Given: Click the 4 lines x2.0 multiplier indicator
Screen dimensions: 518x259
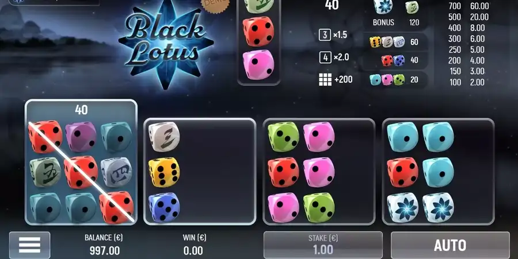Looking at the screenshot, I should tap(334, 57).
